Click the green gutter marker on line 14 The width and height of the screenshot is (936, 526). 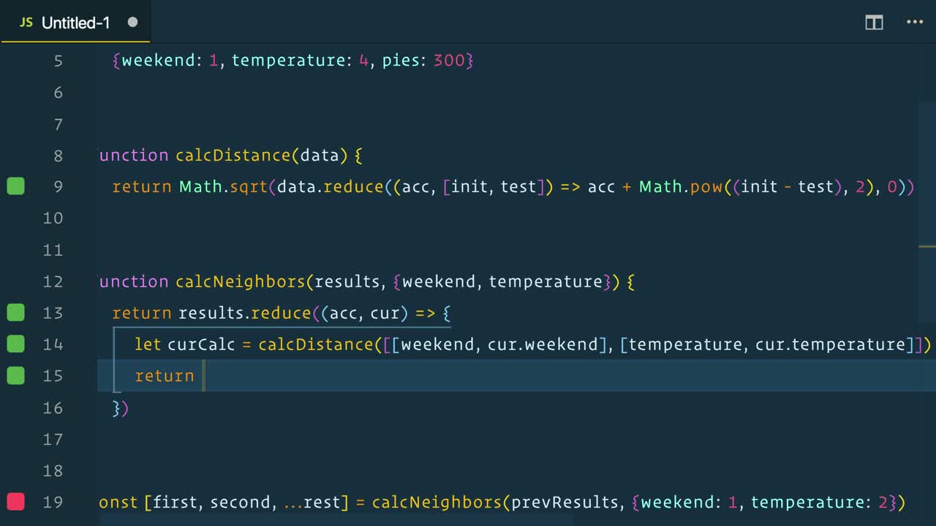pyautogui.click(x=15, y=344)
